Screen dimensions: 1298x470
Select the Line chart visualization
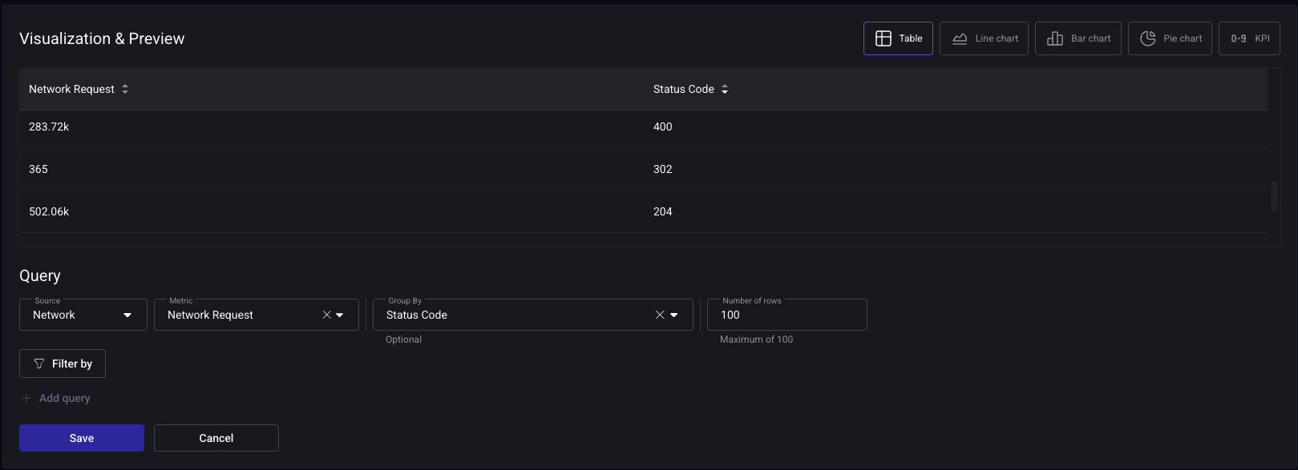pyautogui.click(x=984, y=38)
